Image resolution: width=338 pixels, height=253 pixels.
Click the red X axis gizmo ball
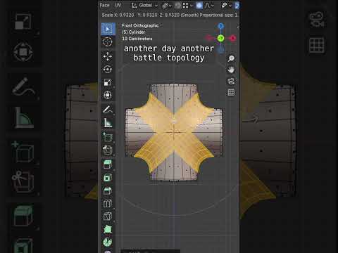tap(233, 38)
